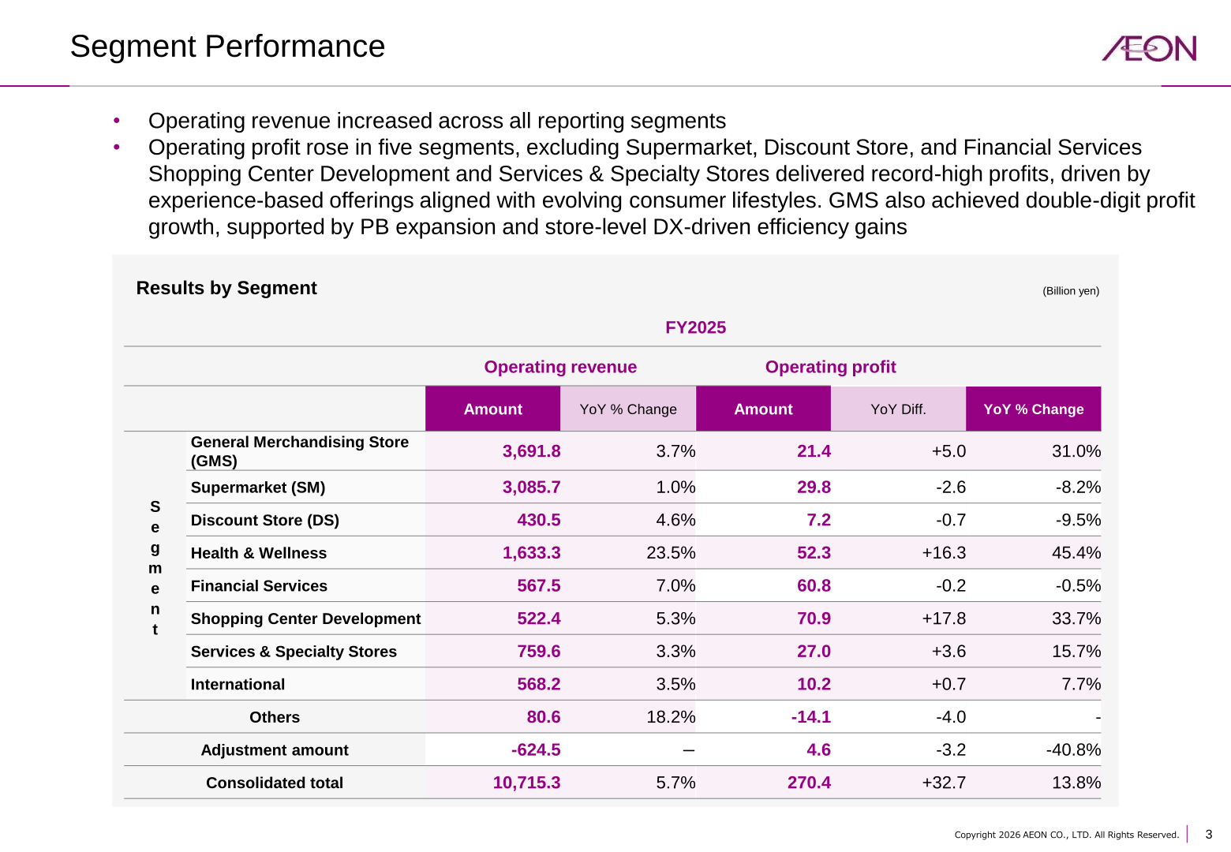
Task: Click the 'Operating profit' group header
Action: (x=831, y=367)
